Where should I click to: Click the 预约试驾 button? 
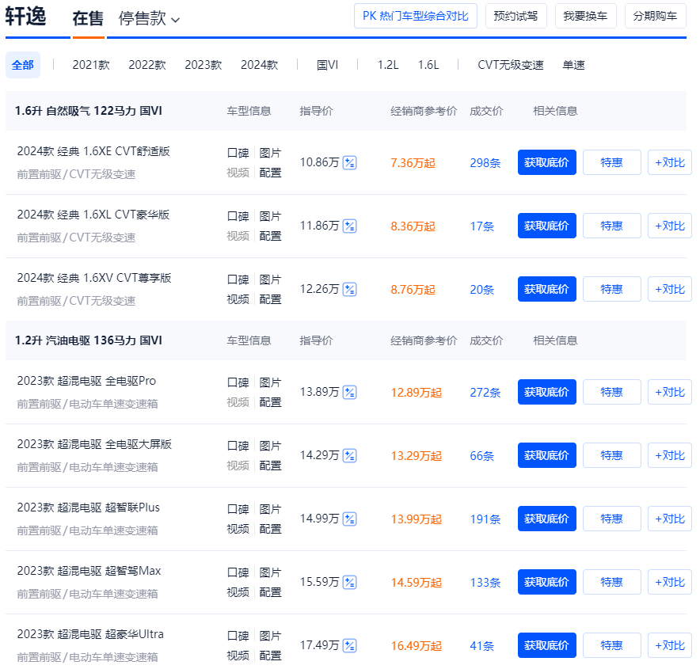point(516,16)
